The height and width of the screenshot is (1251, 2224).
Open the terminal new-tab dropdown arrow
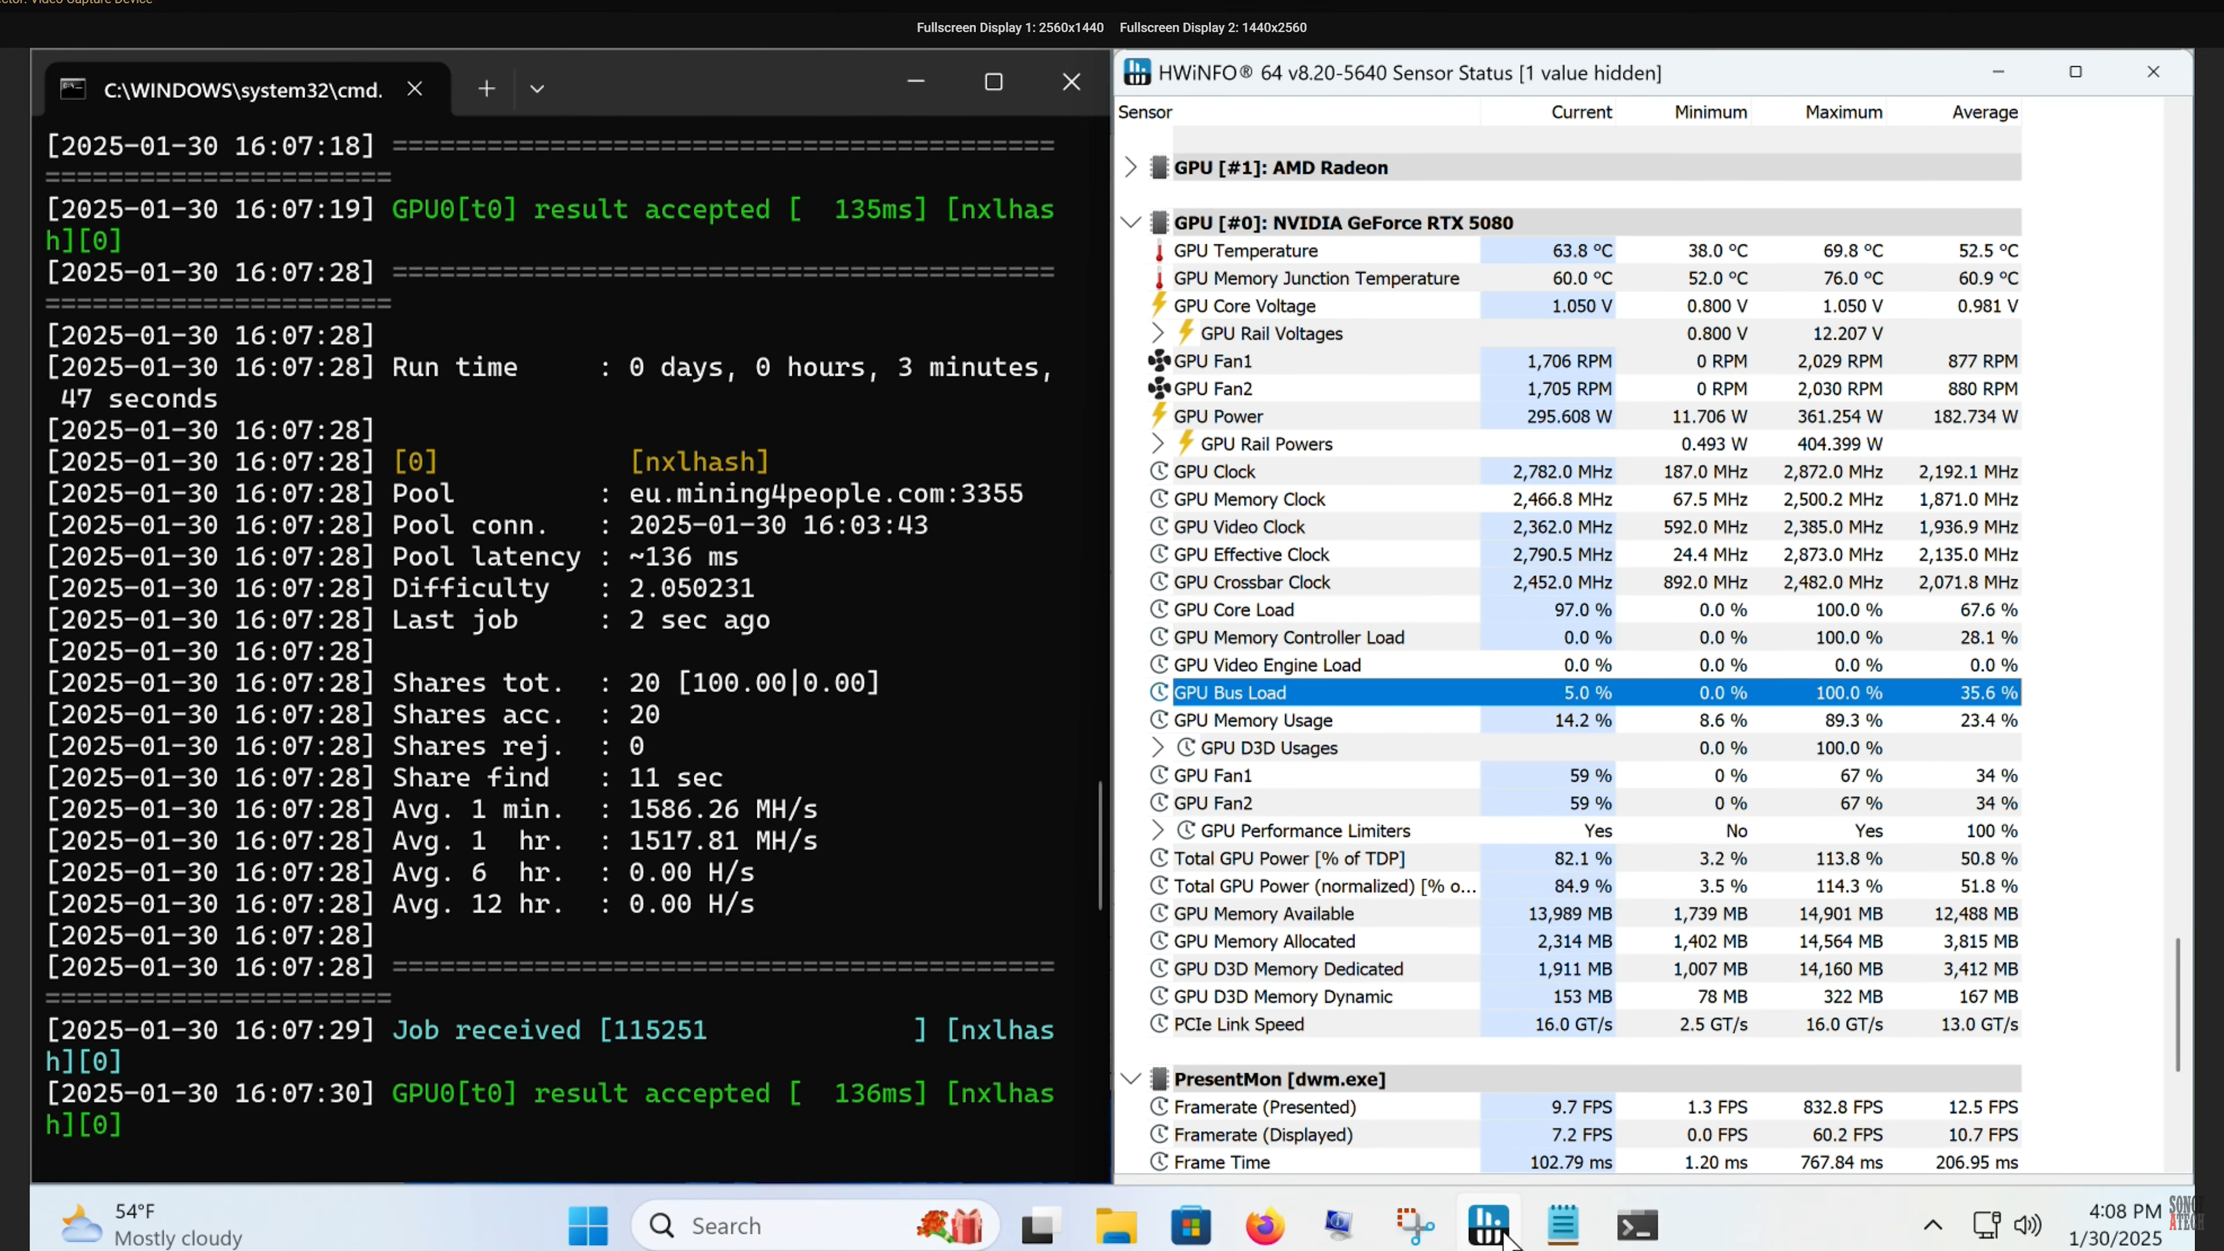click(x=537, y=89)
